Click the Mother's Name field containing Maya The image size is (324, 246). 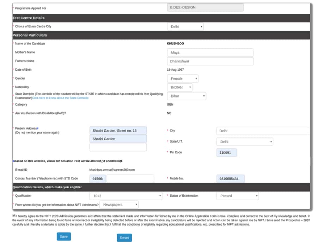[x=209, y=52]
